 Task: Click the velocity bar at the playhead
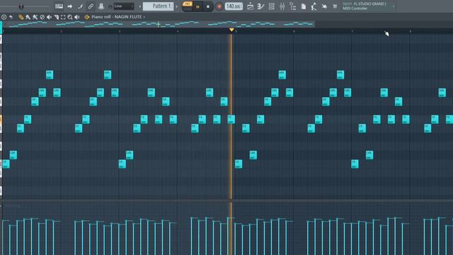[x=229, y=236]
